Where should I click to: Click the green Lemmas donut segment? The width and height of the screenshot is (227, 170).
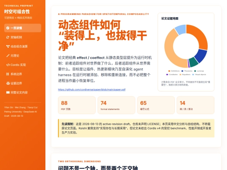point(194,63)
